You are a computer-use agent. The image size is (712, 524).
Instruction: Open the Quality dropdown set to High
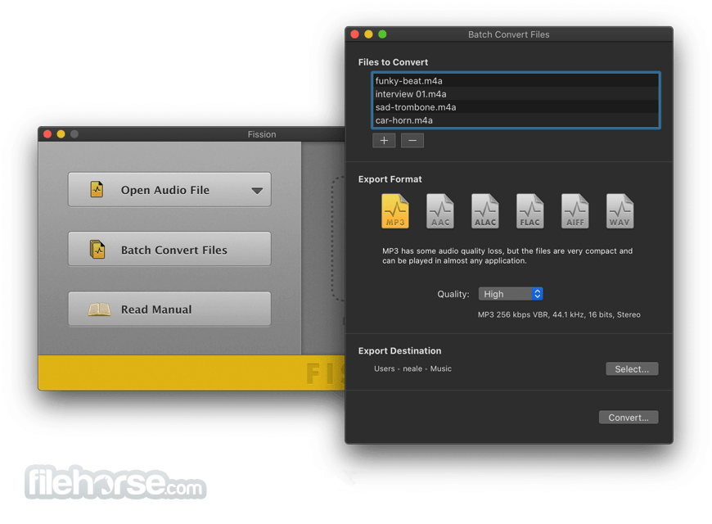(511, 294)
